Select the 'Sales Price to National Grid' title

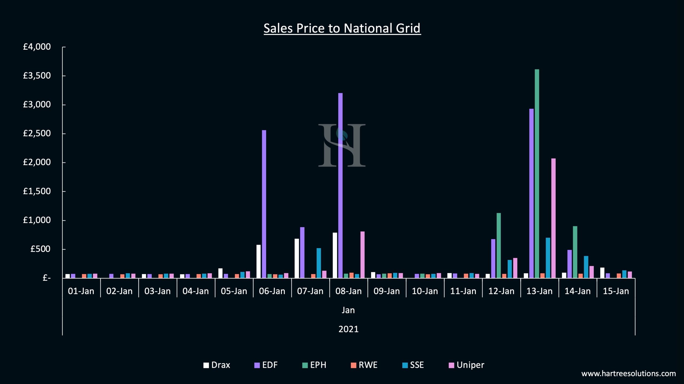pos(342,28)
